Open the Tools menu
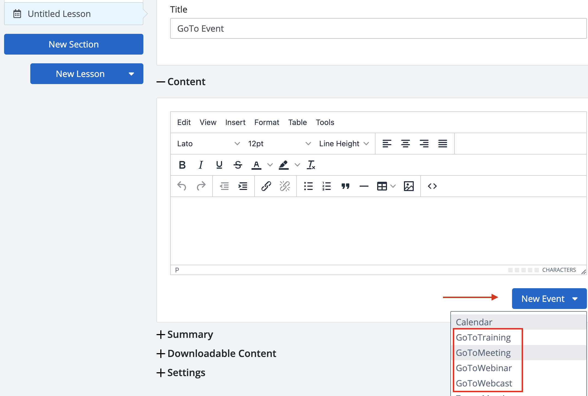The image size is (588, 396). point(325,122)
